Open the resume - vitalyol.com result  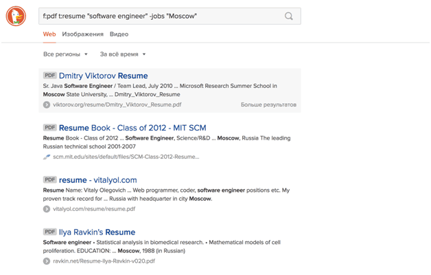(97, 180)
